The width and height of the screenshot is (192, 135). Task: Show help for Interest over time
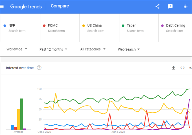pyautogui.click(x=39, y=68)
